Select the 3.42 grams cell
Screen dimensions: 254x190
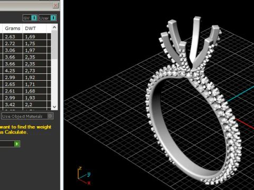(x=13, y=104)
